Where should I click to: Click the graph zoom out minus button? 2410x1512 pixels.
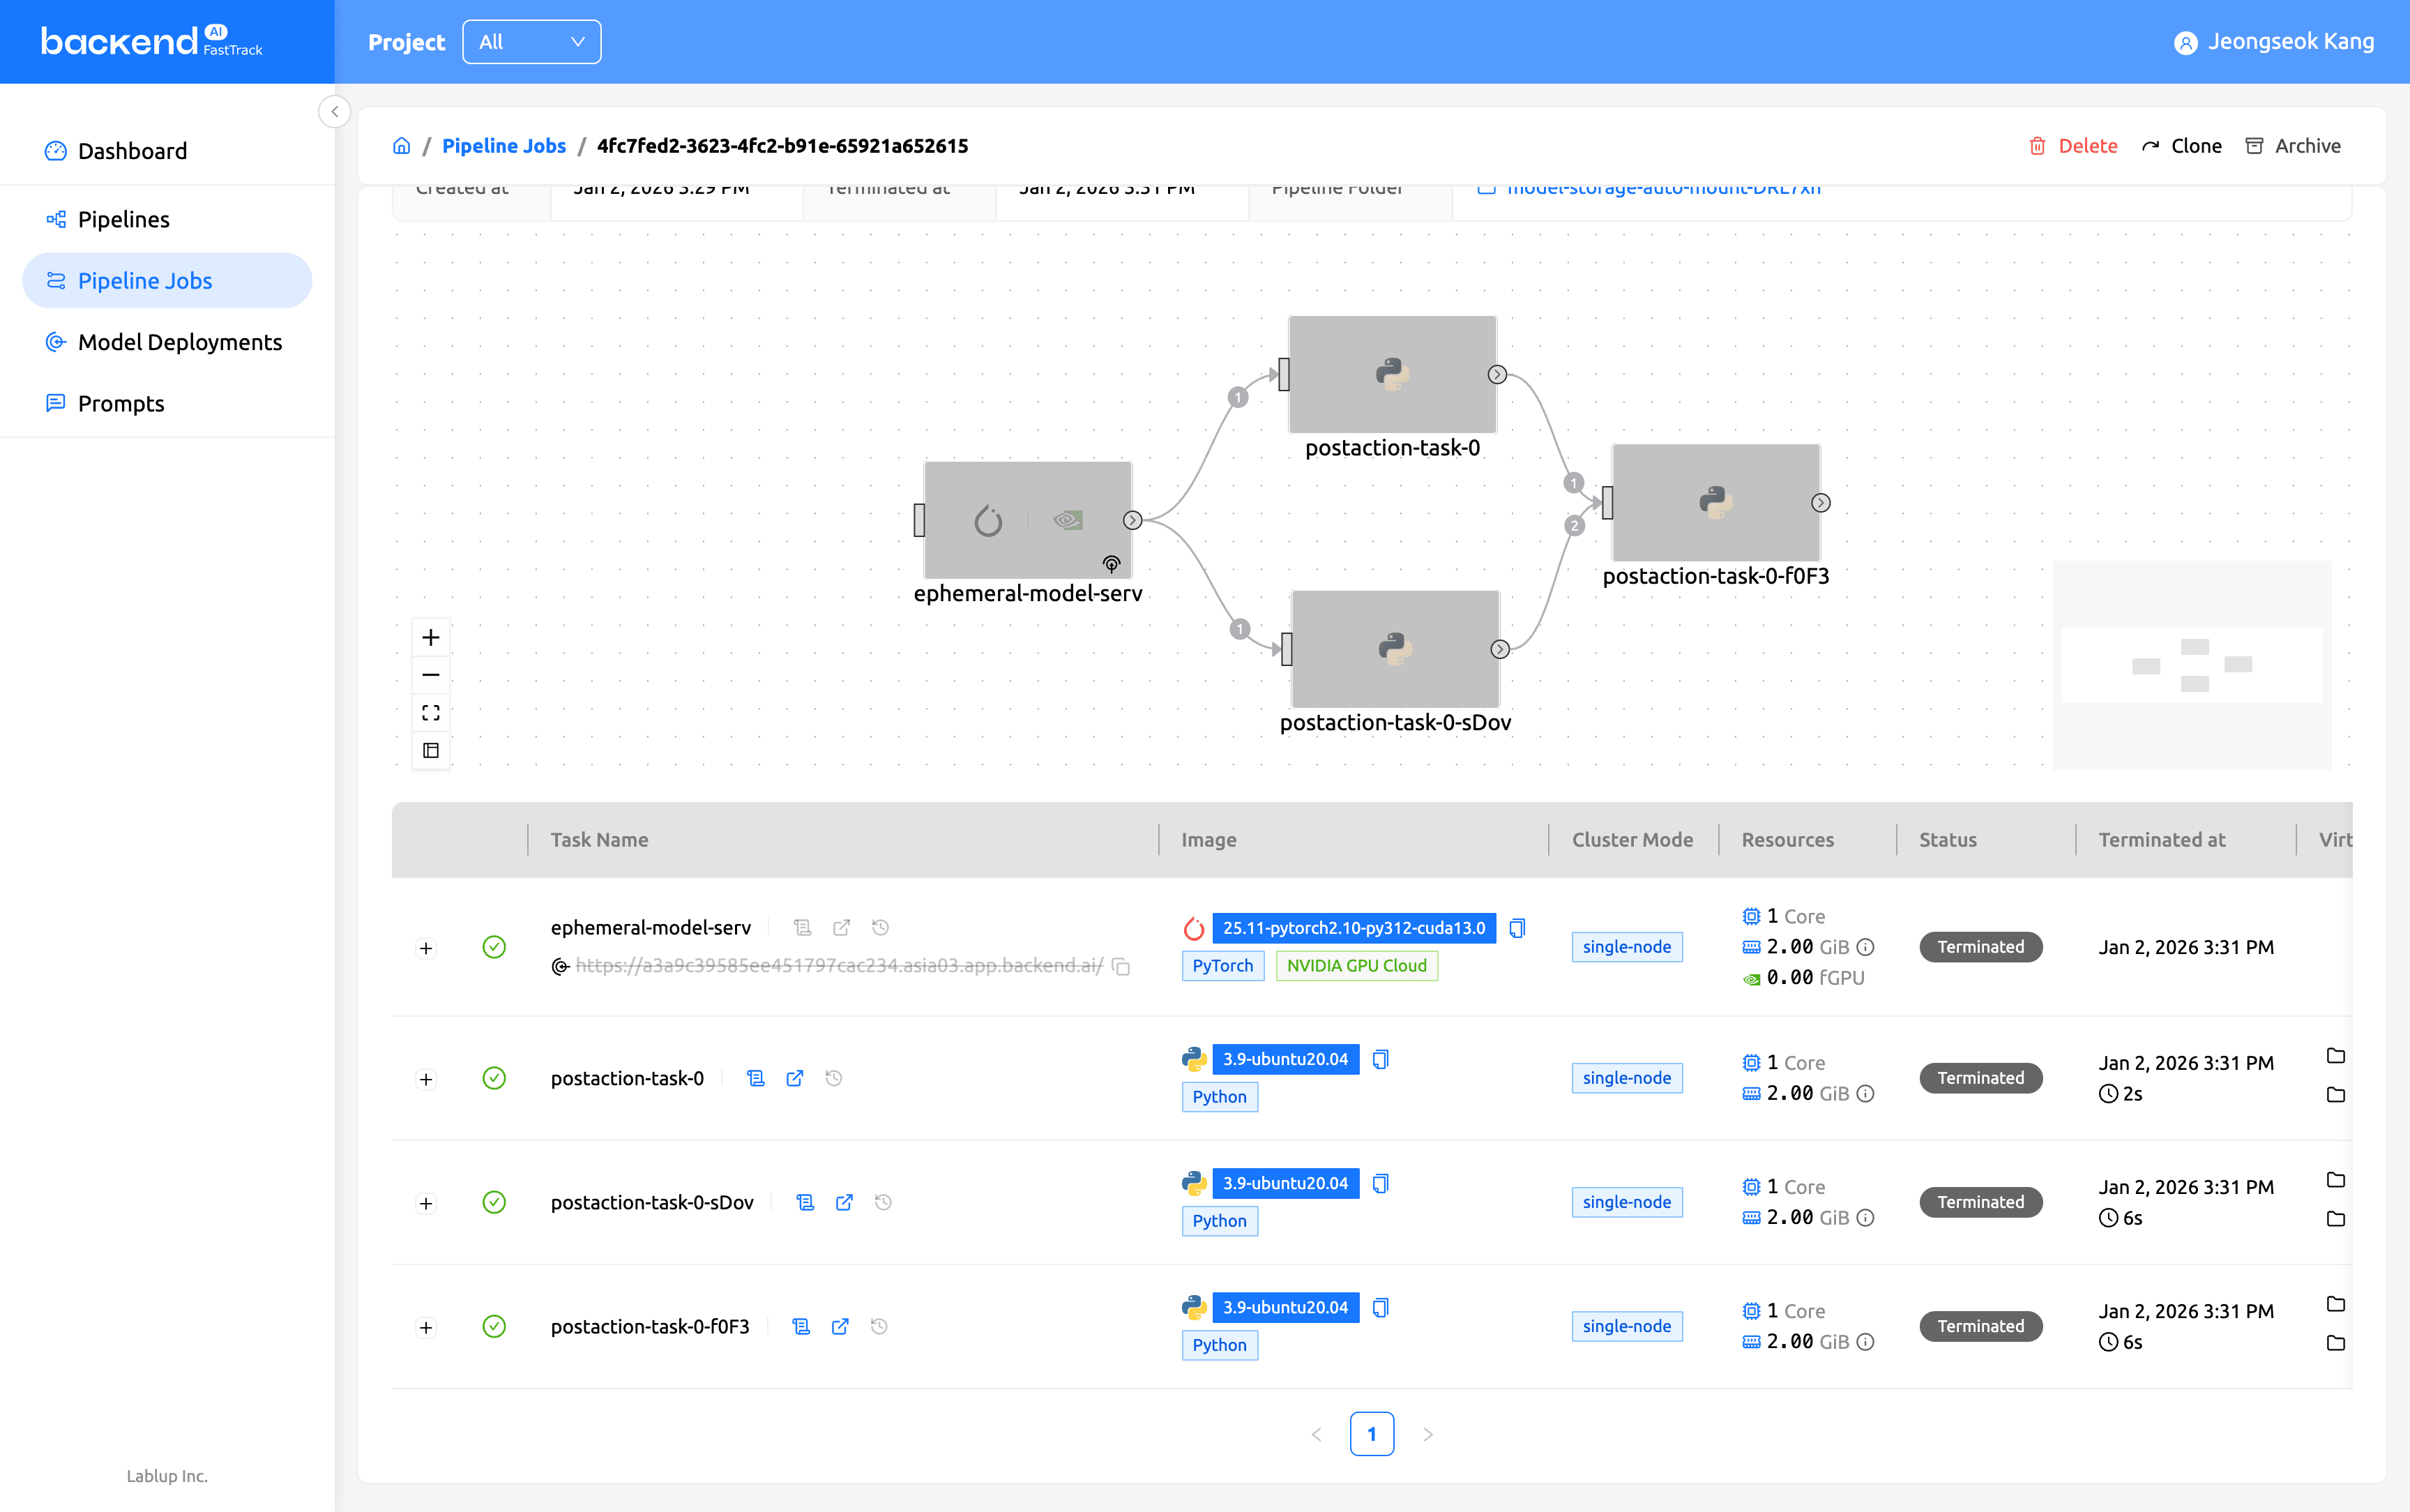[431, 675]
